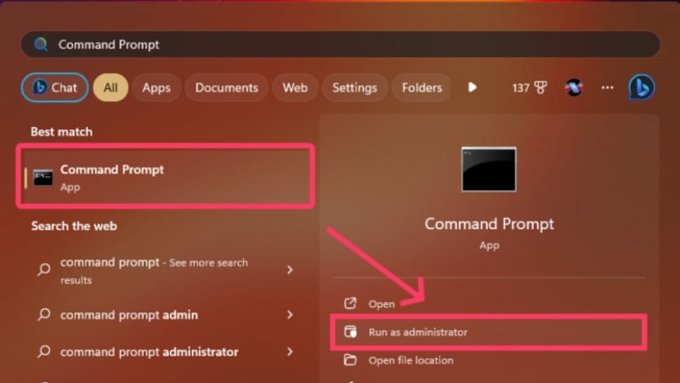Switch to the Apps filter tab
The height and width of the screenshot is (383, 680).
tap(156, 88)
